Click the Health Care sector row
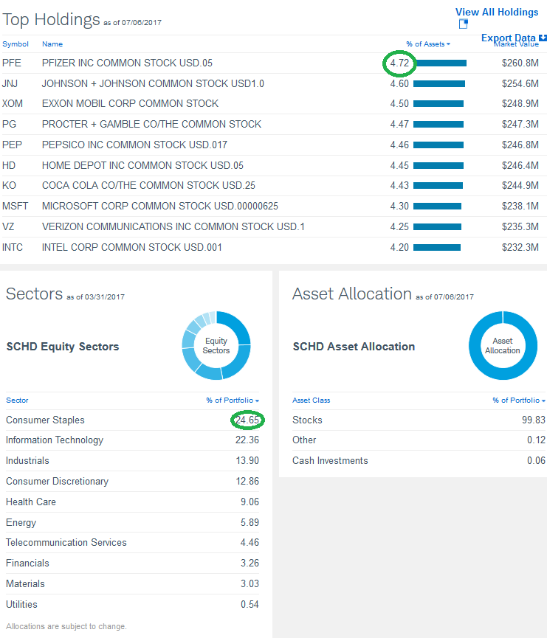547x638 pixels. [x=132, y=502]
